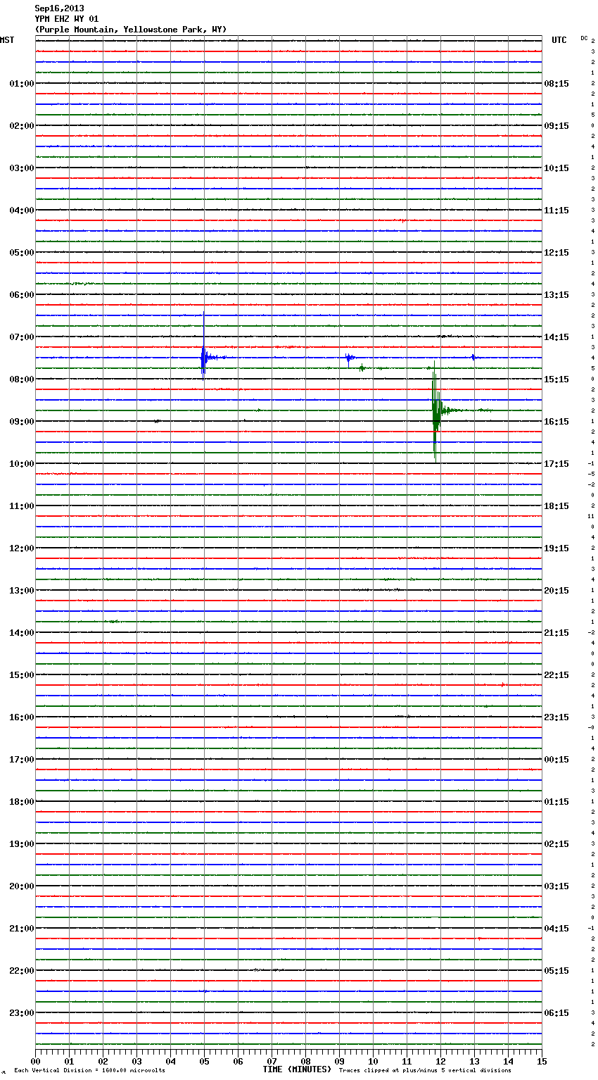Click the 12:15 UTC time label
The height and width of the screenshot is (1080, 598).
(x=556, y=253)
